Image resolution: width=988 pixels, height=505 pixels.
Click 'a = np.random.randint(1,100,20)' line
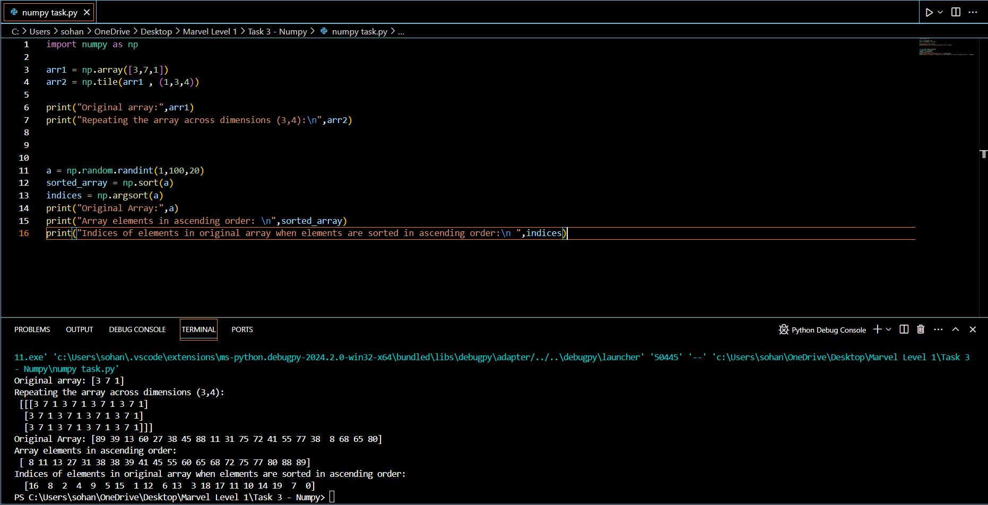tap(125, 170)
